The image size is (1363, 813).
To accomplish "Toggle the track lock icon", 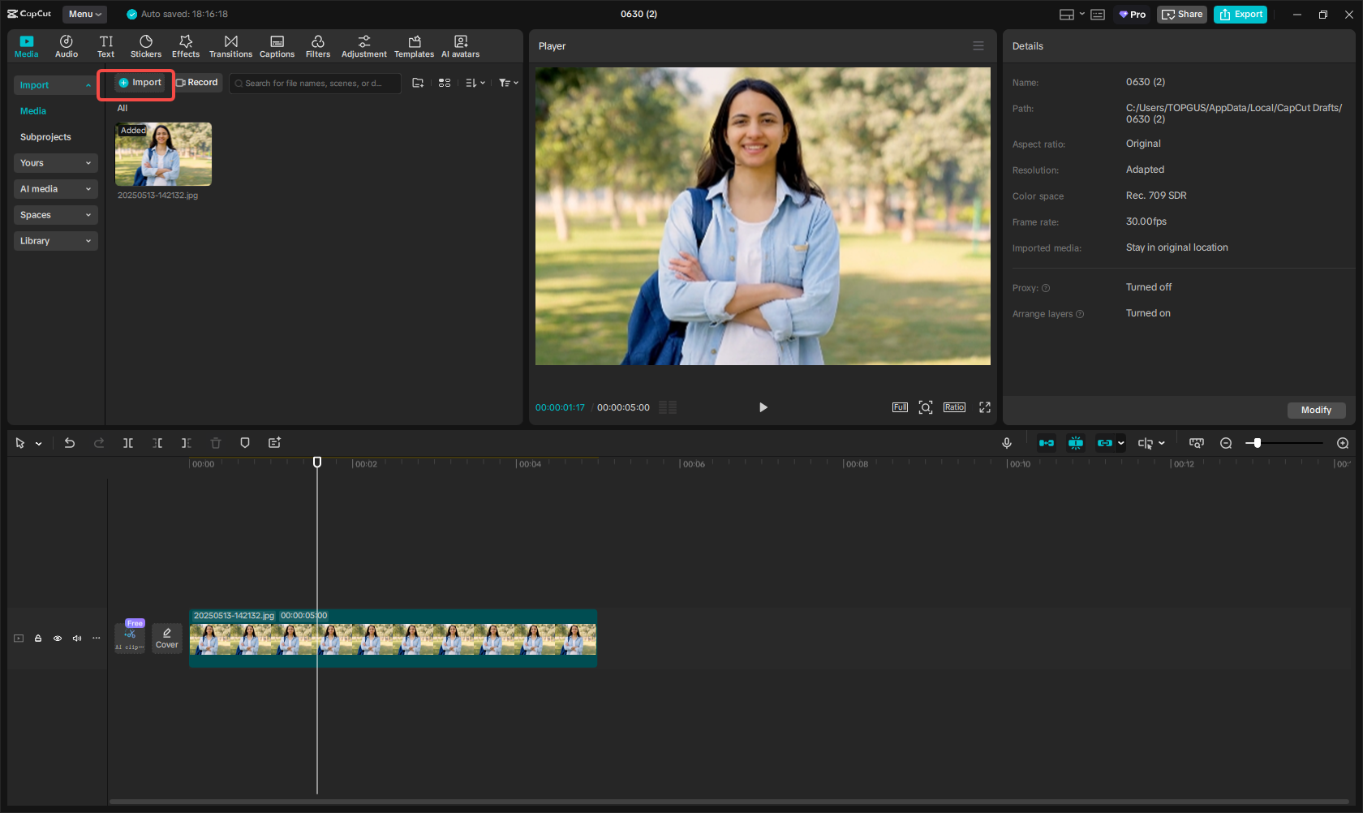I will (38, 639).
